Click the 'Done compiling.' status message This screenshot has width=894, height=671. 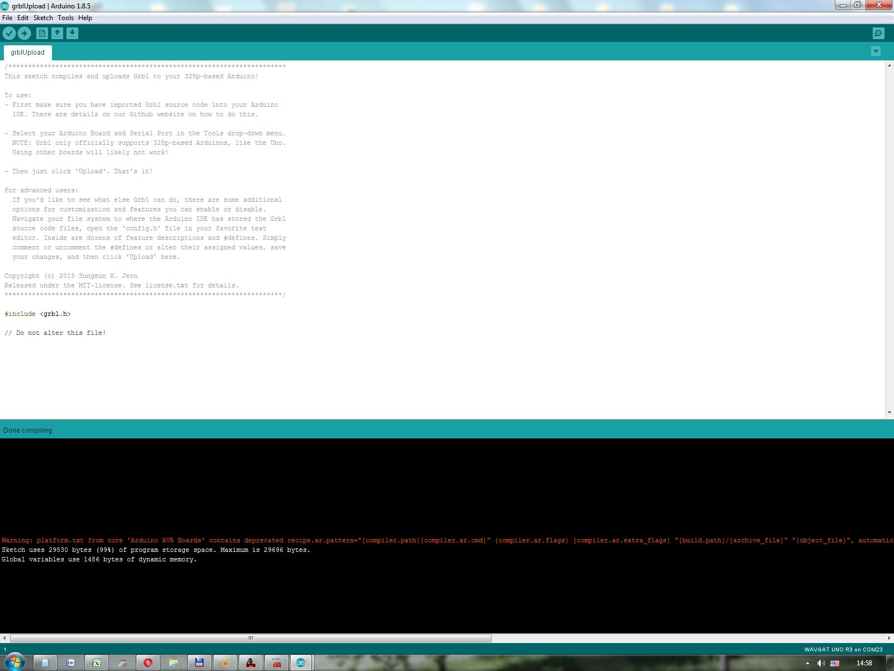point(28,431)
